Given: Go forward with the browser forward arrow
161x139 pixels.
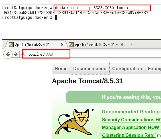Looking at the screenshot, I should coord(16,54).
